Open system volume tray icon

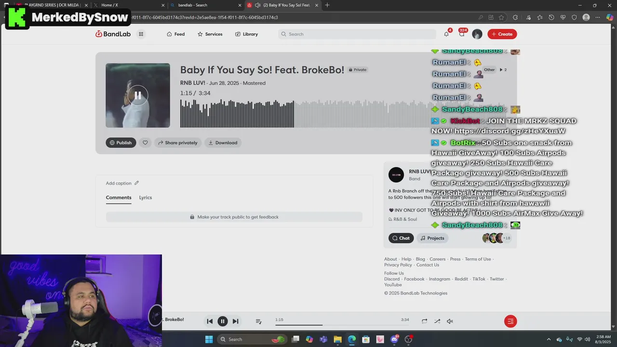coord(588,339)
